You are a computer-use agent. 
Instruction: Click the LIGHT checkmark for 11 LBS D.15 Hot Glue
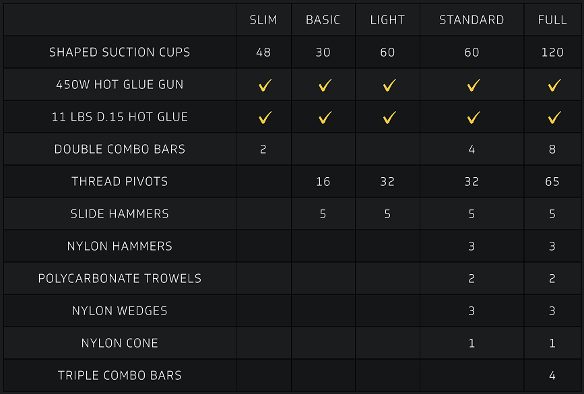click(389, 118)
